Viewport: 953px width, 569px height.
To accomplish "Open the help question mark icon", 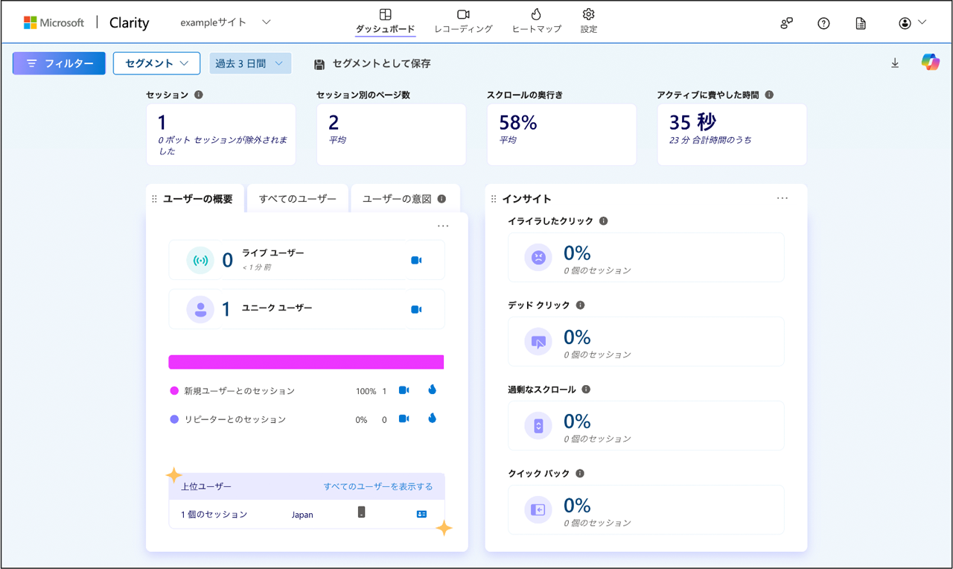I will point(823,23).
